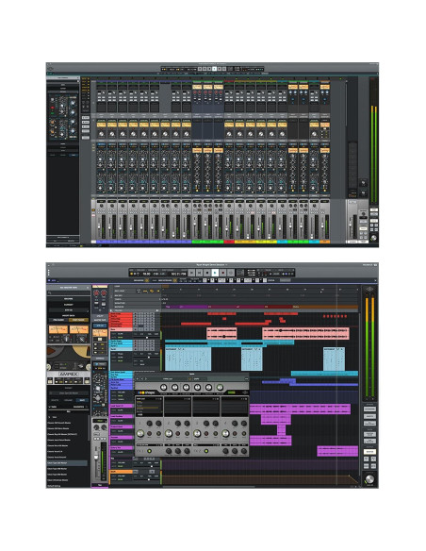The height and width of the screenshot is (551, 426).
Task: Click return-to-start button in timeline window transport
Action: click(191, 273)
